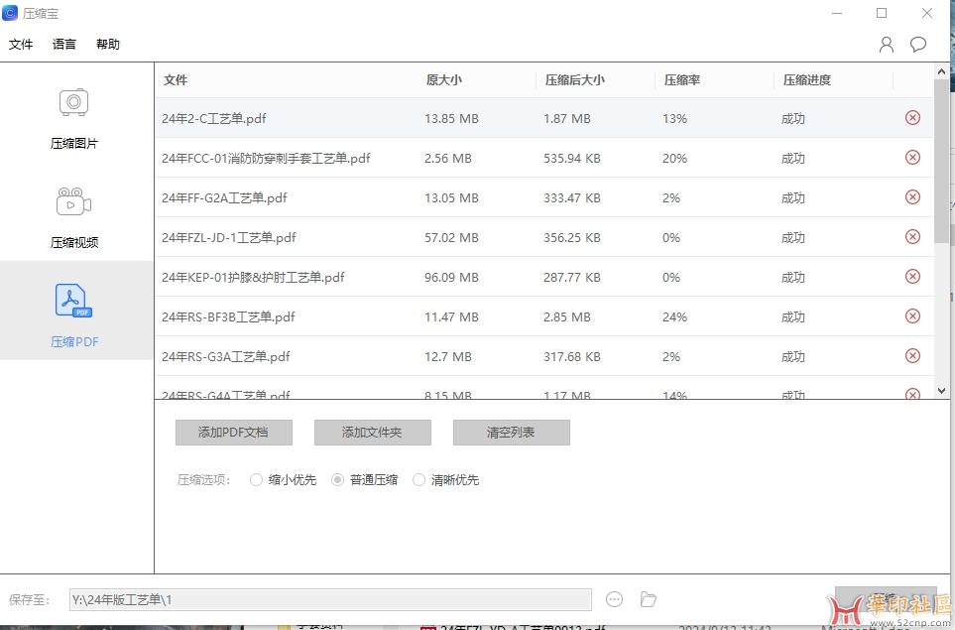Image resolution: width=955 pixels, height=630 pixels.
Task: Open the save path ellipsis options
Action: point(614,599)
